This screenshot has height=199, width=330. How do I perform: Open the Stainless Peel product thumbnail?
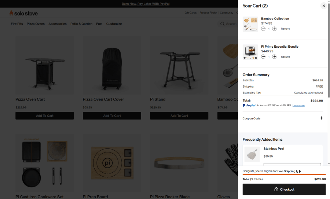click(252, 154)
